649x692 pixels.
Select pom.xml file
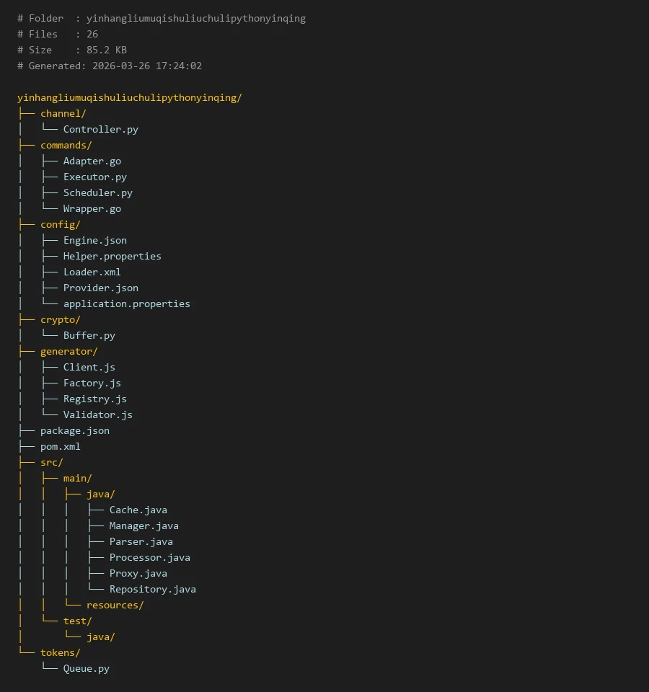pyautogui.click(x=60, y=446)
